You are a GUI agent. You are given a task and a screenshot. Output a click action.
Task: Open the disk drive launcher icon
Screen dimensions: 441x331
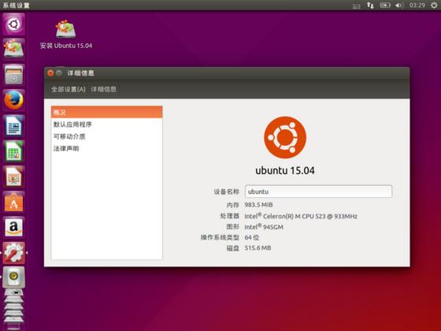[x=14, y=277]
